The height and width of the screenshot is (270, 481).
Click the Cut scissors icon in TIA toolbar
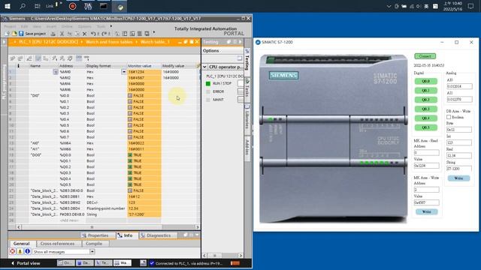pyautogui.click(x=62, y=34)
